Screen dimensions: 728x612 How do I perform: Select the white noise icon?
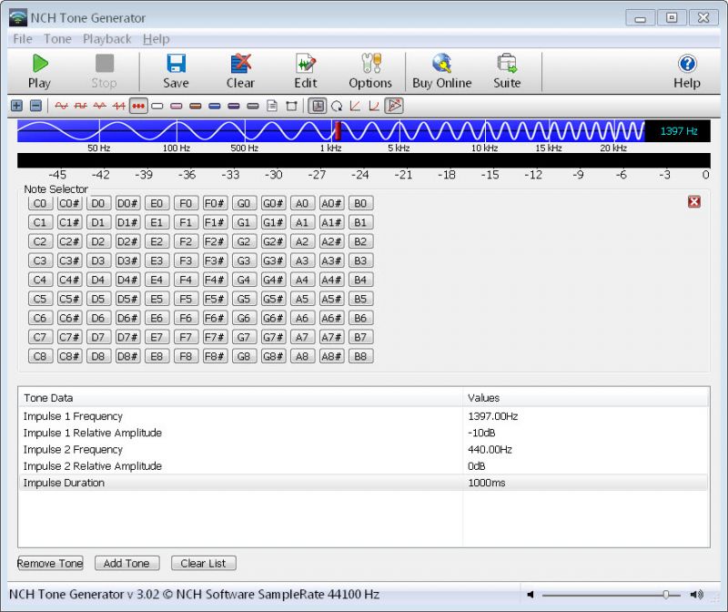coord(157,106)
